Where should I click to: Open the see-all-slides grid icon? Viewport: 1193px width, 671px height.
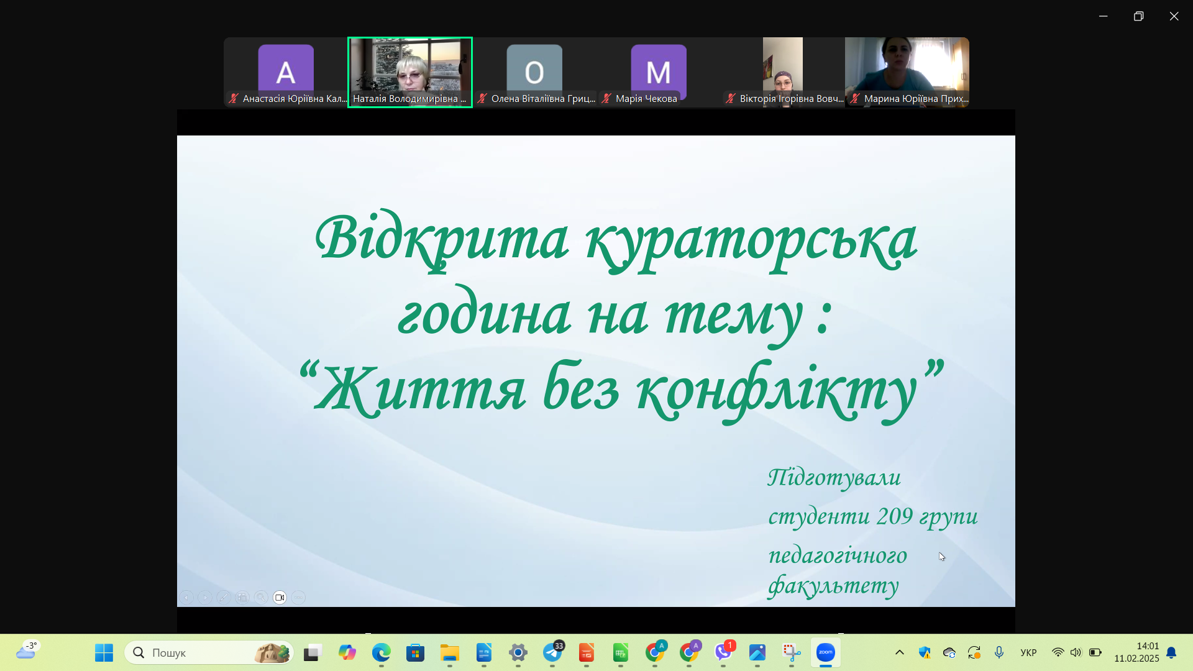click(242, 598)
